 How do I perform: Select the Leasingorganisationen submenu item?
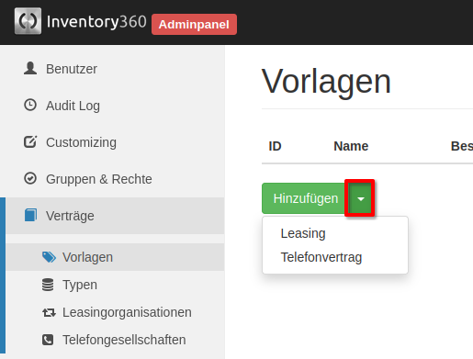point(115,312)
